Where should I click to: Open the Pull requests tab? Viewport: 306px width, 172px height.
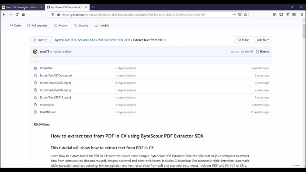[37, 25]
